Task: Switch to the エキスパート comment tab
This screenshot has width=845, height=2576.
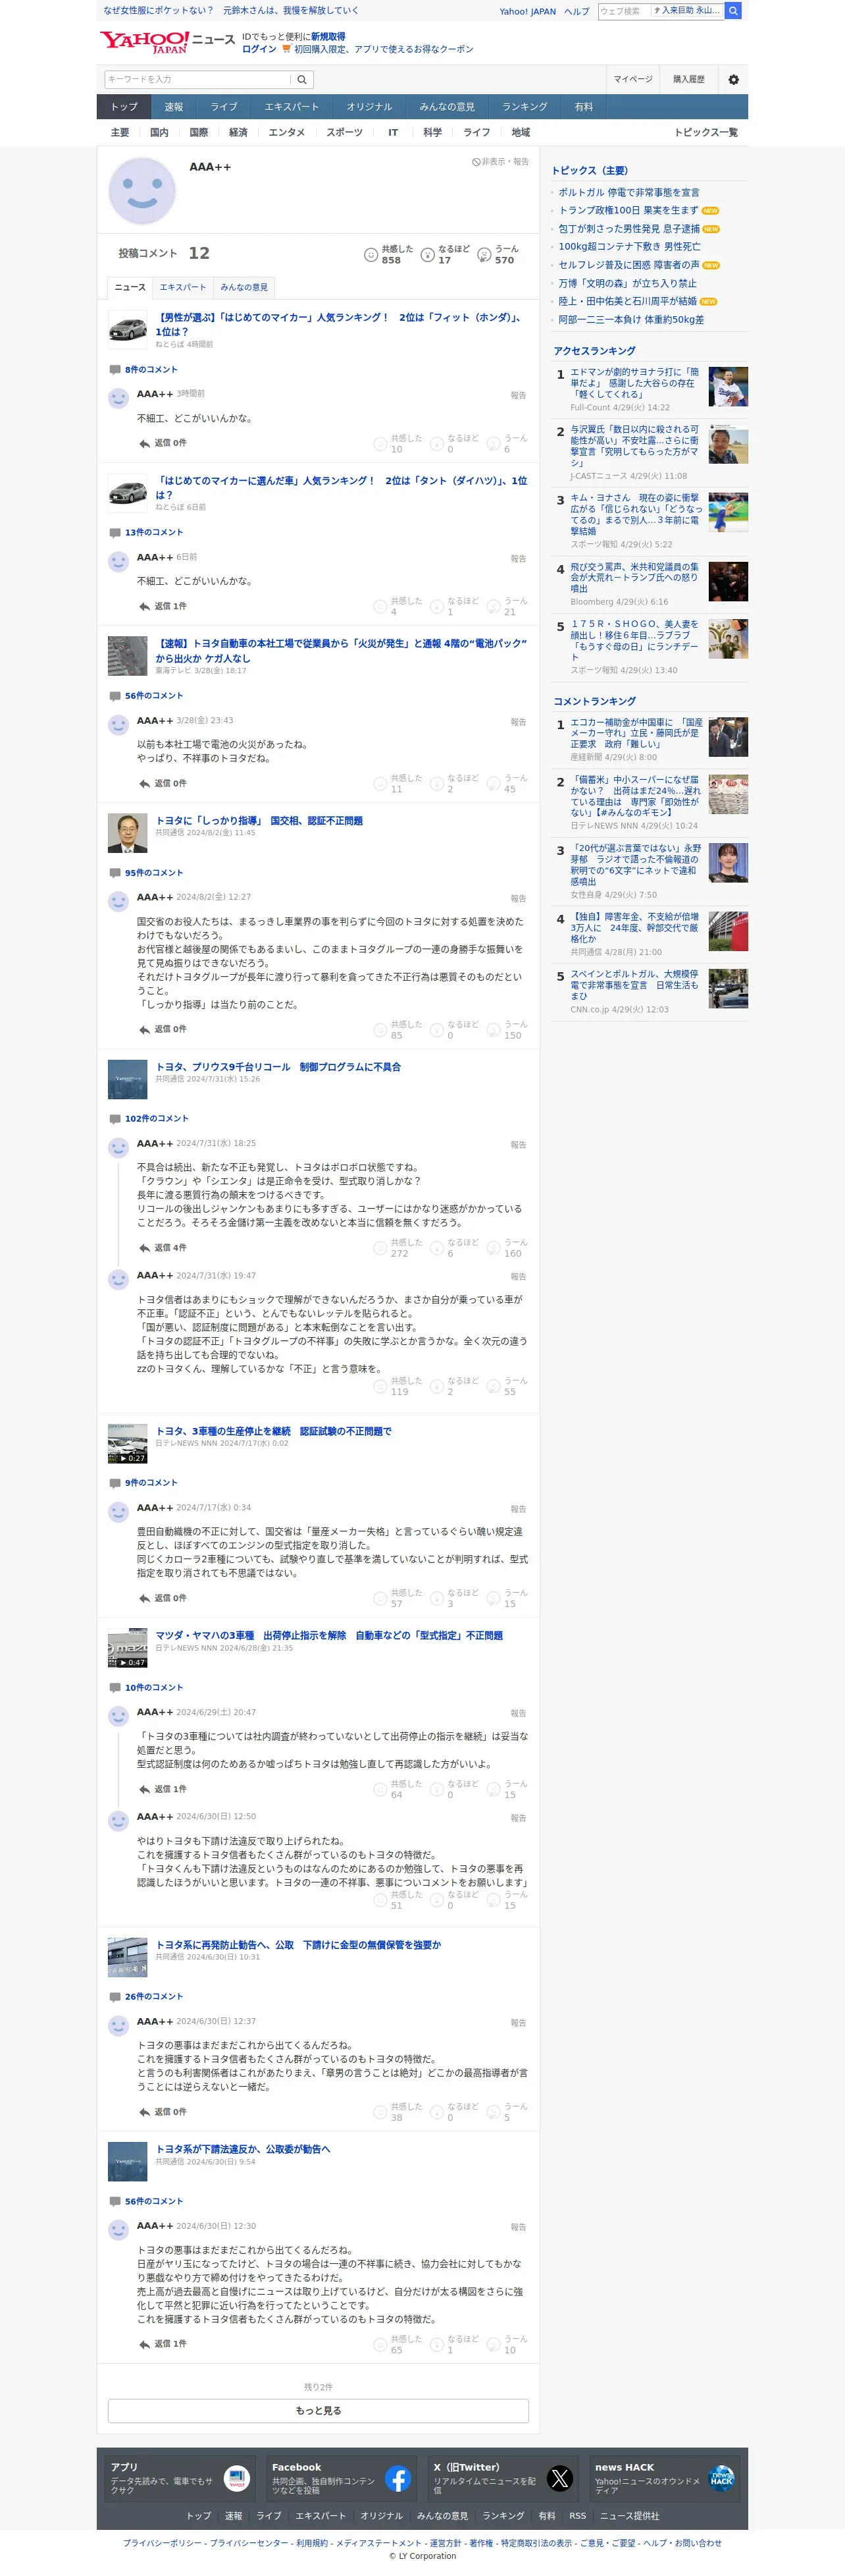Action: coord(183,287)
